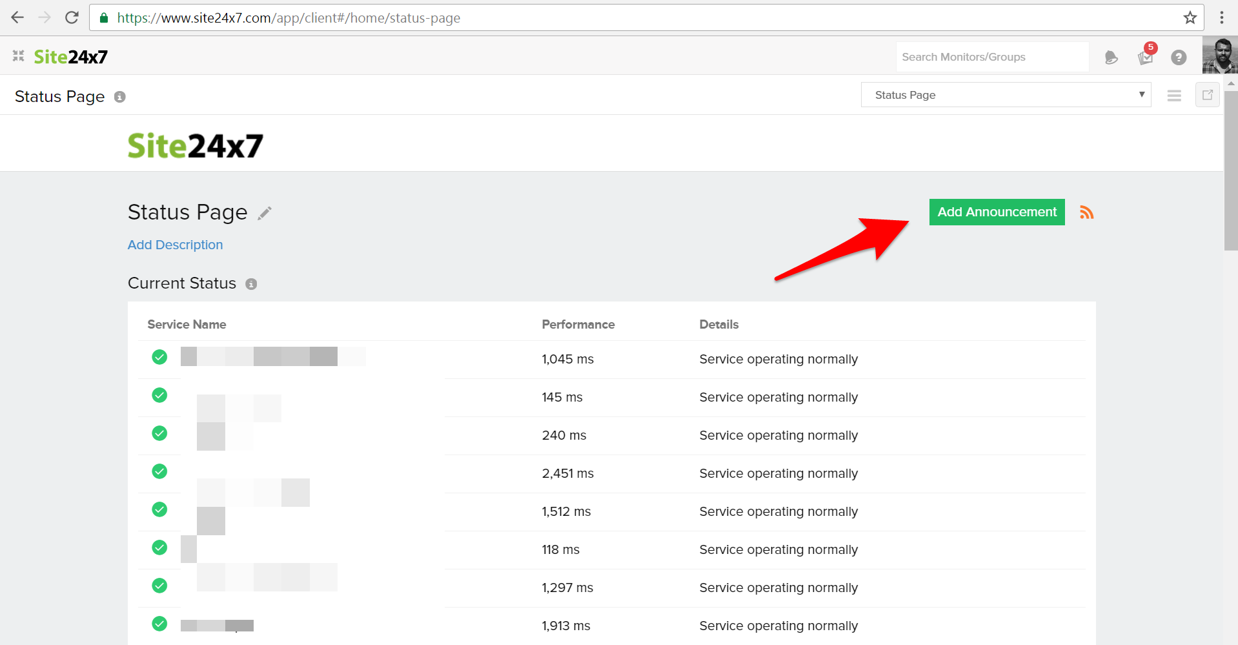Click the Current Status section heading
Screen dimensions: 1238x645
tap(182, 283)
